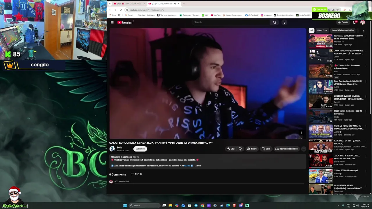Open options for Best Gaming Music Mix video

coord(366,82)
